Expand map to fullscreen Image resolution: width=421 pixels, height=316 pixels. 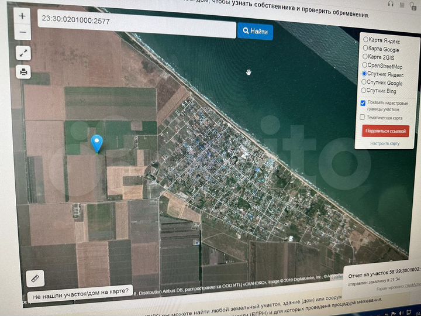(x=23, y=53)
